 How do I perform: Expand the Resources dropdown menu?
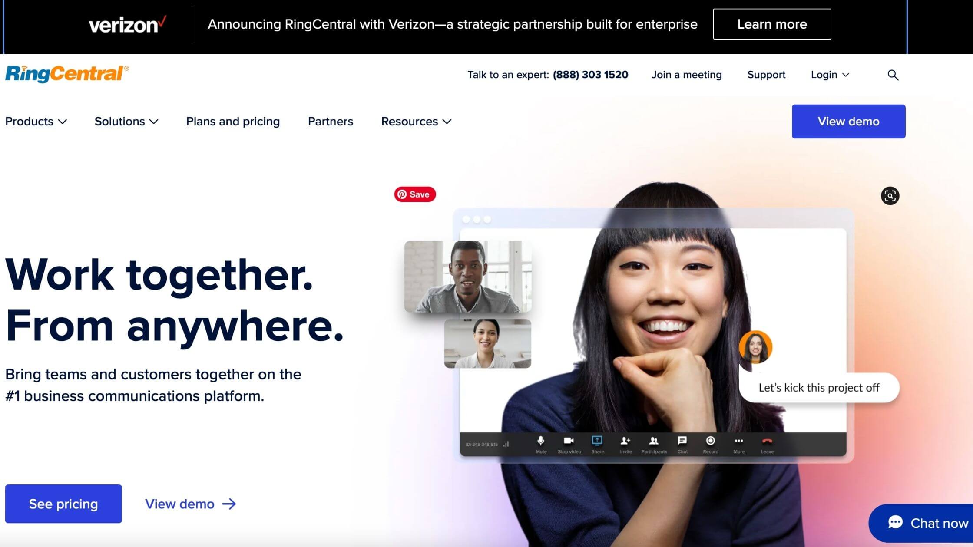416,122
